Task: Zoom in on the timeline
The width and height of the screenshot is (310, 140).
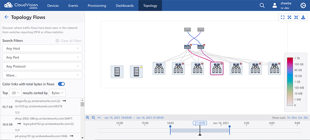Action: pyautogui.click(x=88, y=117)
